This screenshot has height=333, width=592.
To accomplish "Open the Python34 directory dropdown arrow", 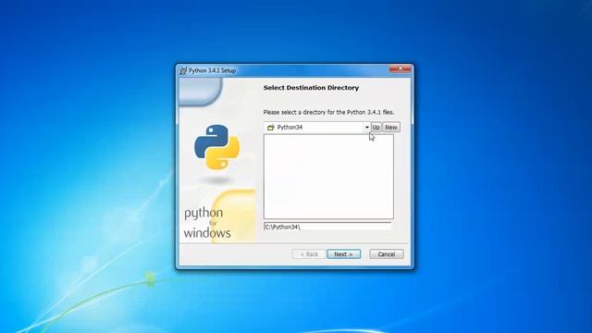I will (366, 128).
